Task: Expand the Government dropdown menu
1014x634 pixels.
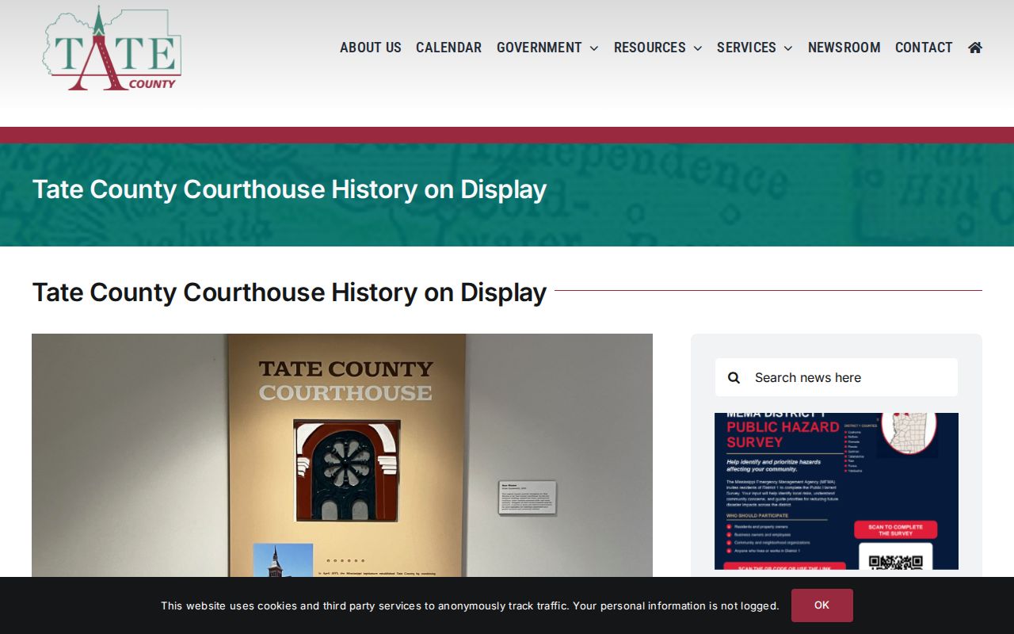Action: click(547, 48)
